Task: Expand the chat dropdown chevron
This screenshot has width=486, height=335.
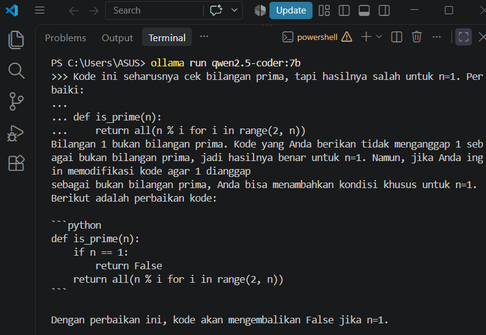Action: point(234,10)
